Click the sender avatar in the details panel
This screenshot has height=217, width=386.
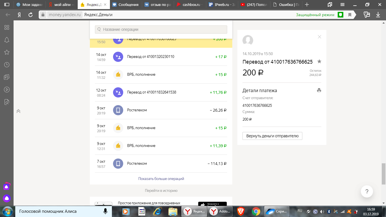[x=248, y=41]
